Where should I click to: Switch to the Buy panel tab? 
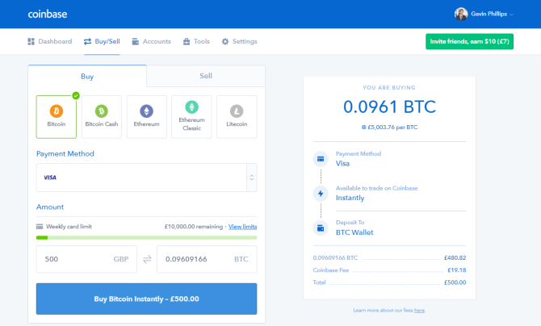[87, 76]
